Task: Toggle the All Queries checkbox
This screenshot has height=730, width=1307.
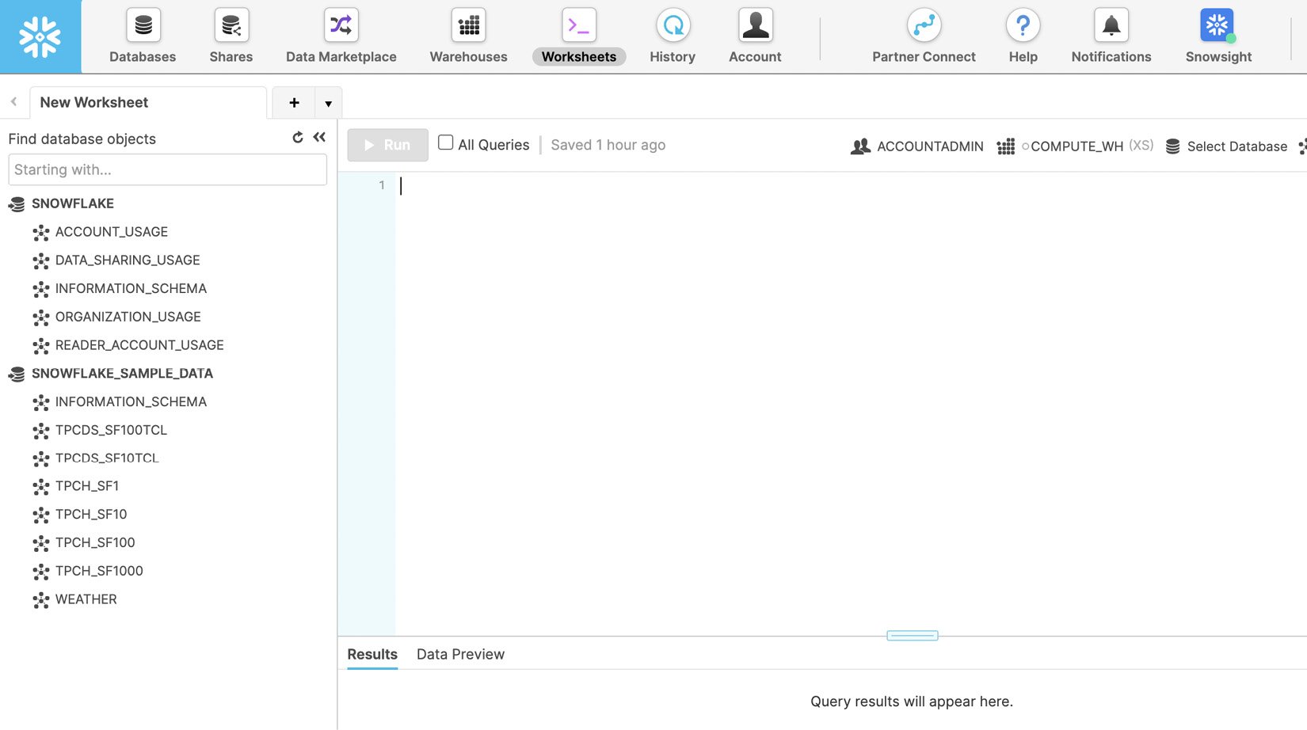Action: coord(446,143)
